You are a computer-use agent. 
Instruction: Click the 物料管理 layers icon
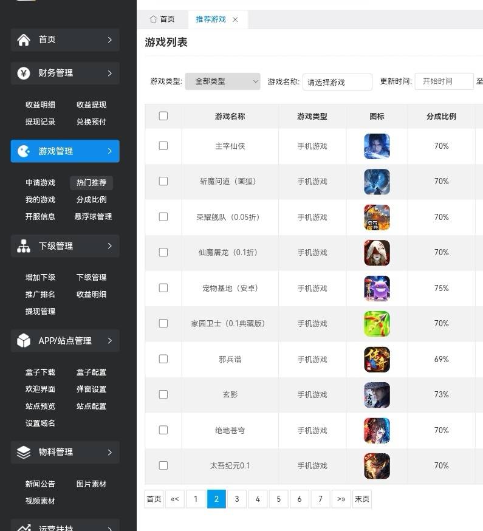tap(24, 452)
